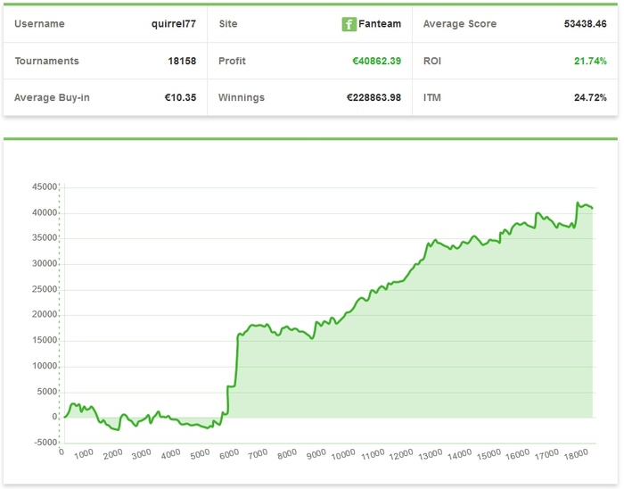Click the 12000 x-axis label
Screen dimensions: 624x489
401,454
